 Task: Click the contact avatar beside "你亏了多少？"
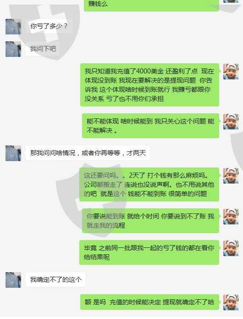13,27
